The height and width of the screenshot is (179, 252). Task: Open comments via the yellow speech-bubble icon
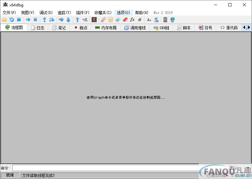(x=111, y=20)
